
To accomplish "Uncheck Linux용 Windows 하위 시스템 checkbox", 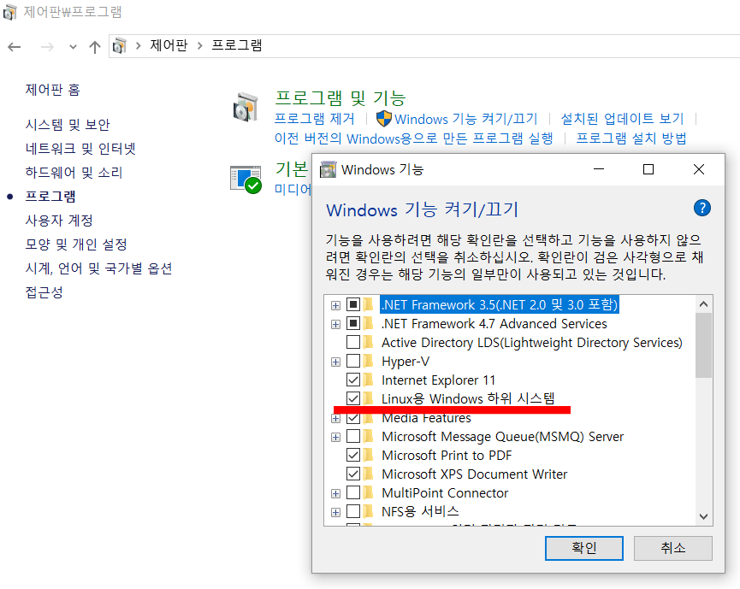I will 353,398.
